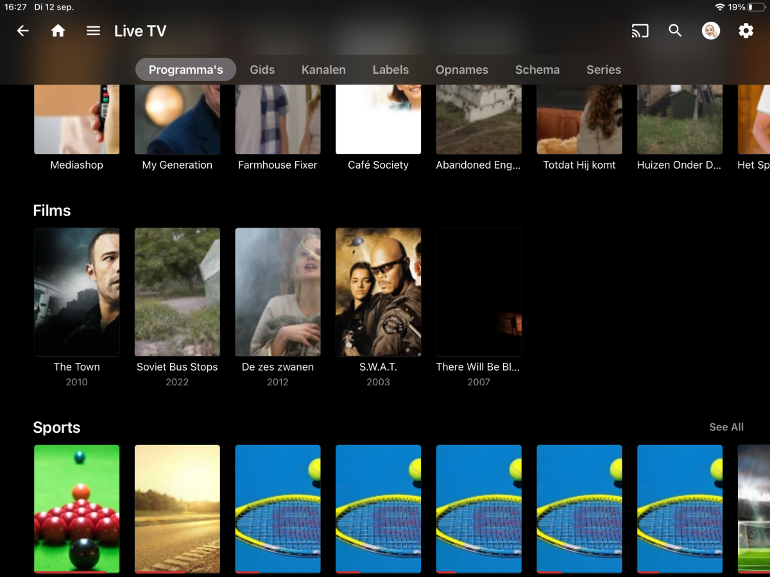This screenshot has height=577, width=770.
Task: Open the user profile avatar
Action: pos(710,31)
